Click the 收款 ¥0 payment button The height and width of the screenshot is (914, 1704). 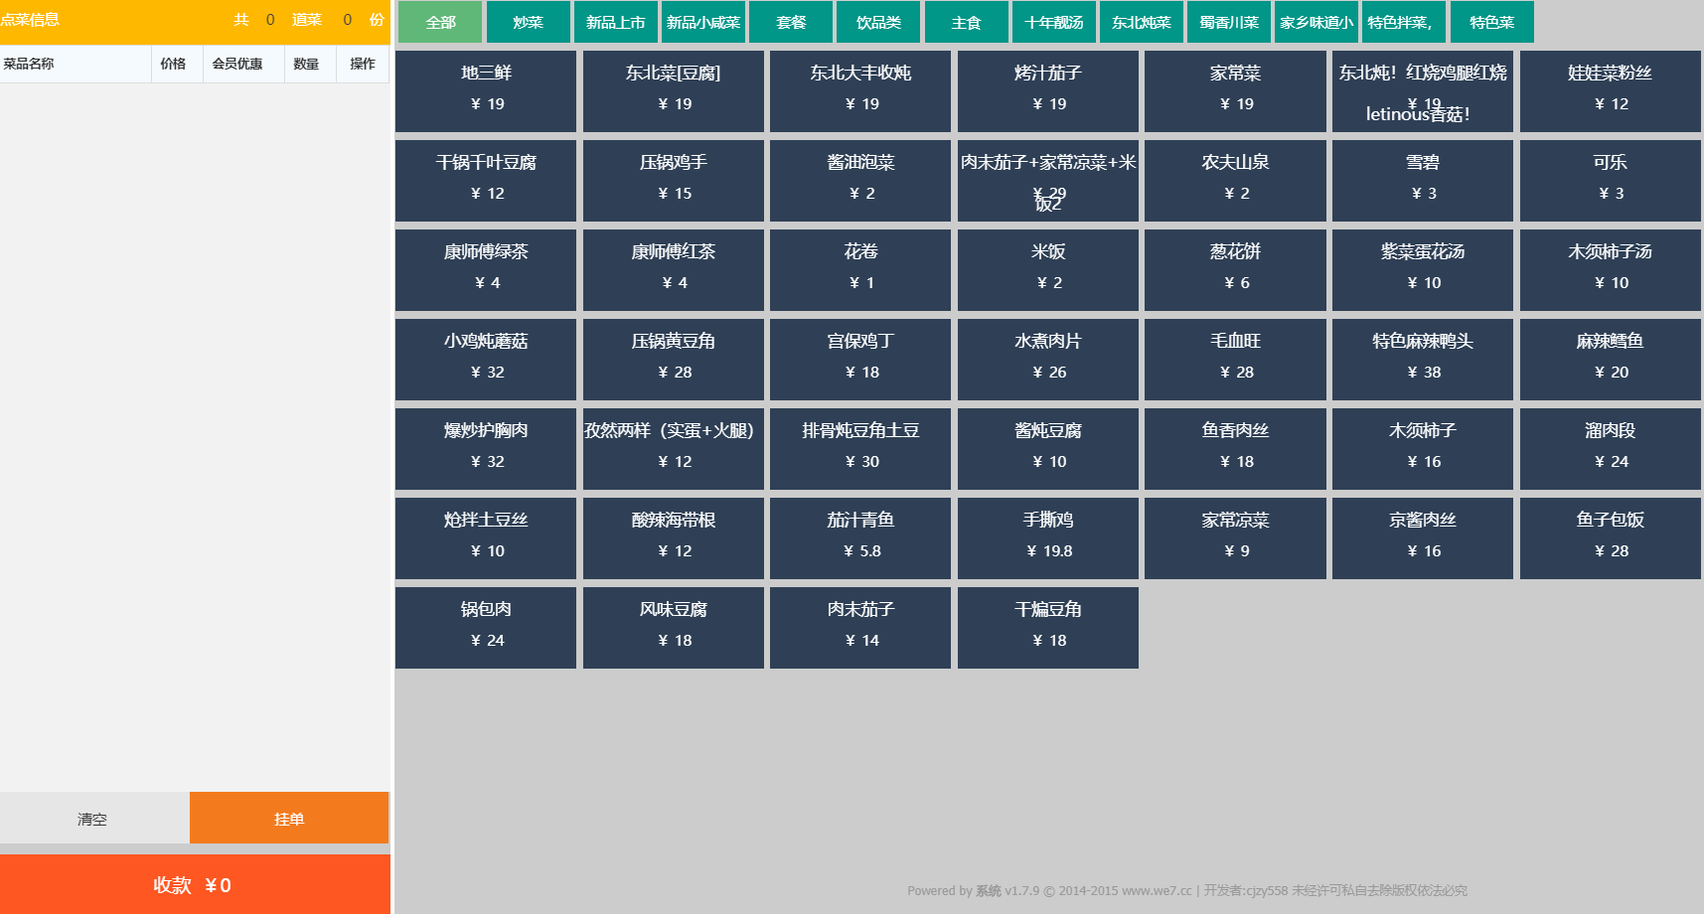[195, 884]
